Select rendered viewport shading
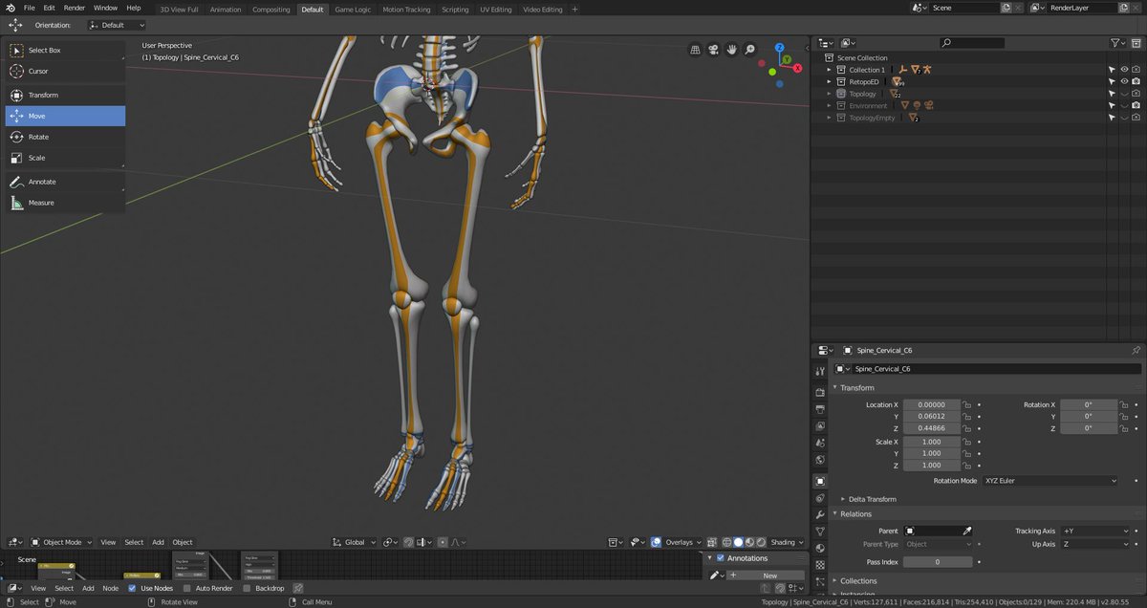1147x608 pixels. point(761,542)
